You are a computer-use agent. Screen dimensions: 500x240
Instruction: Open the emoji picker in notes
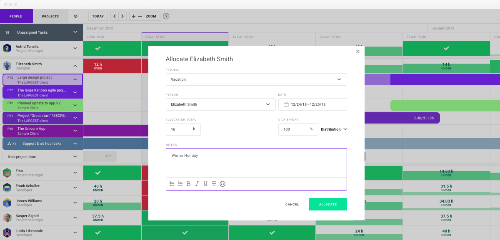[x=222, y=184]
